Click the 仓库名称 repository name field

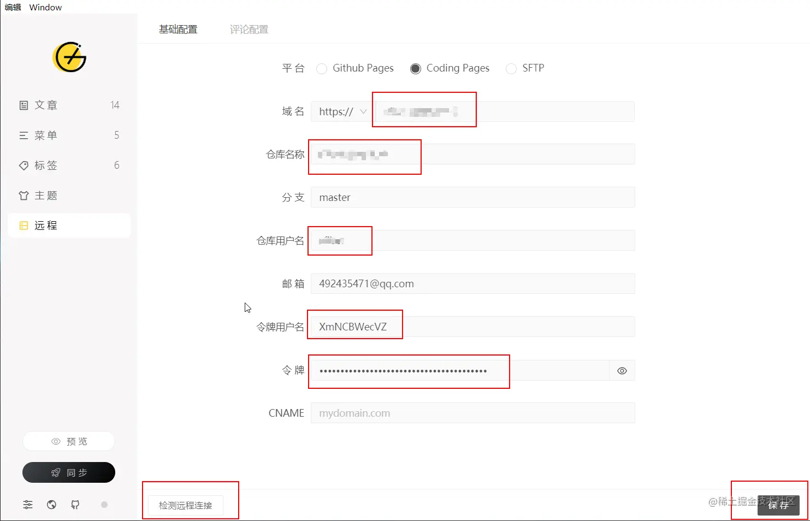pyautogui.click(x=473, y=154)
